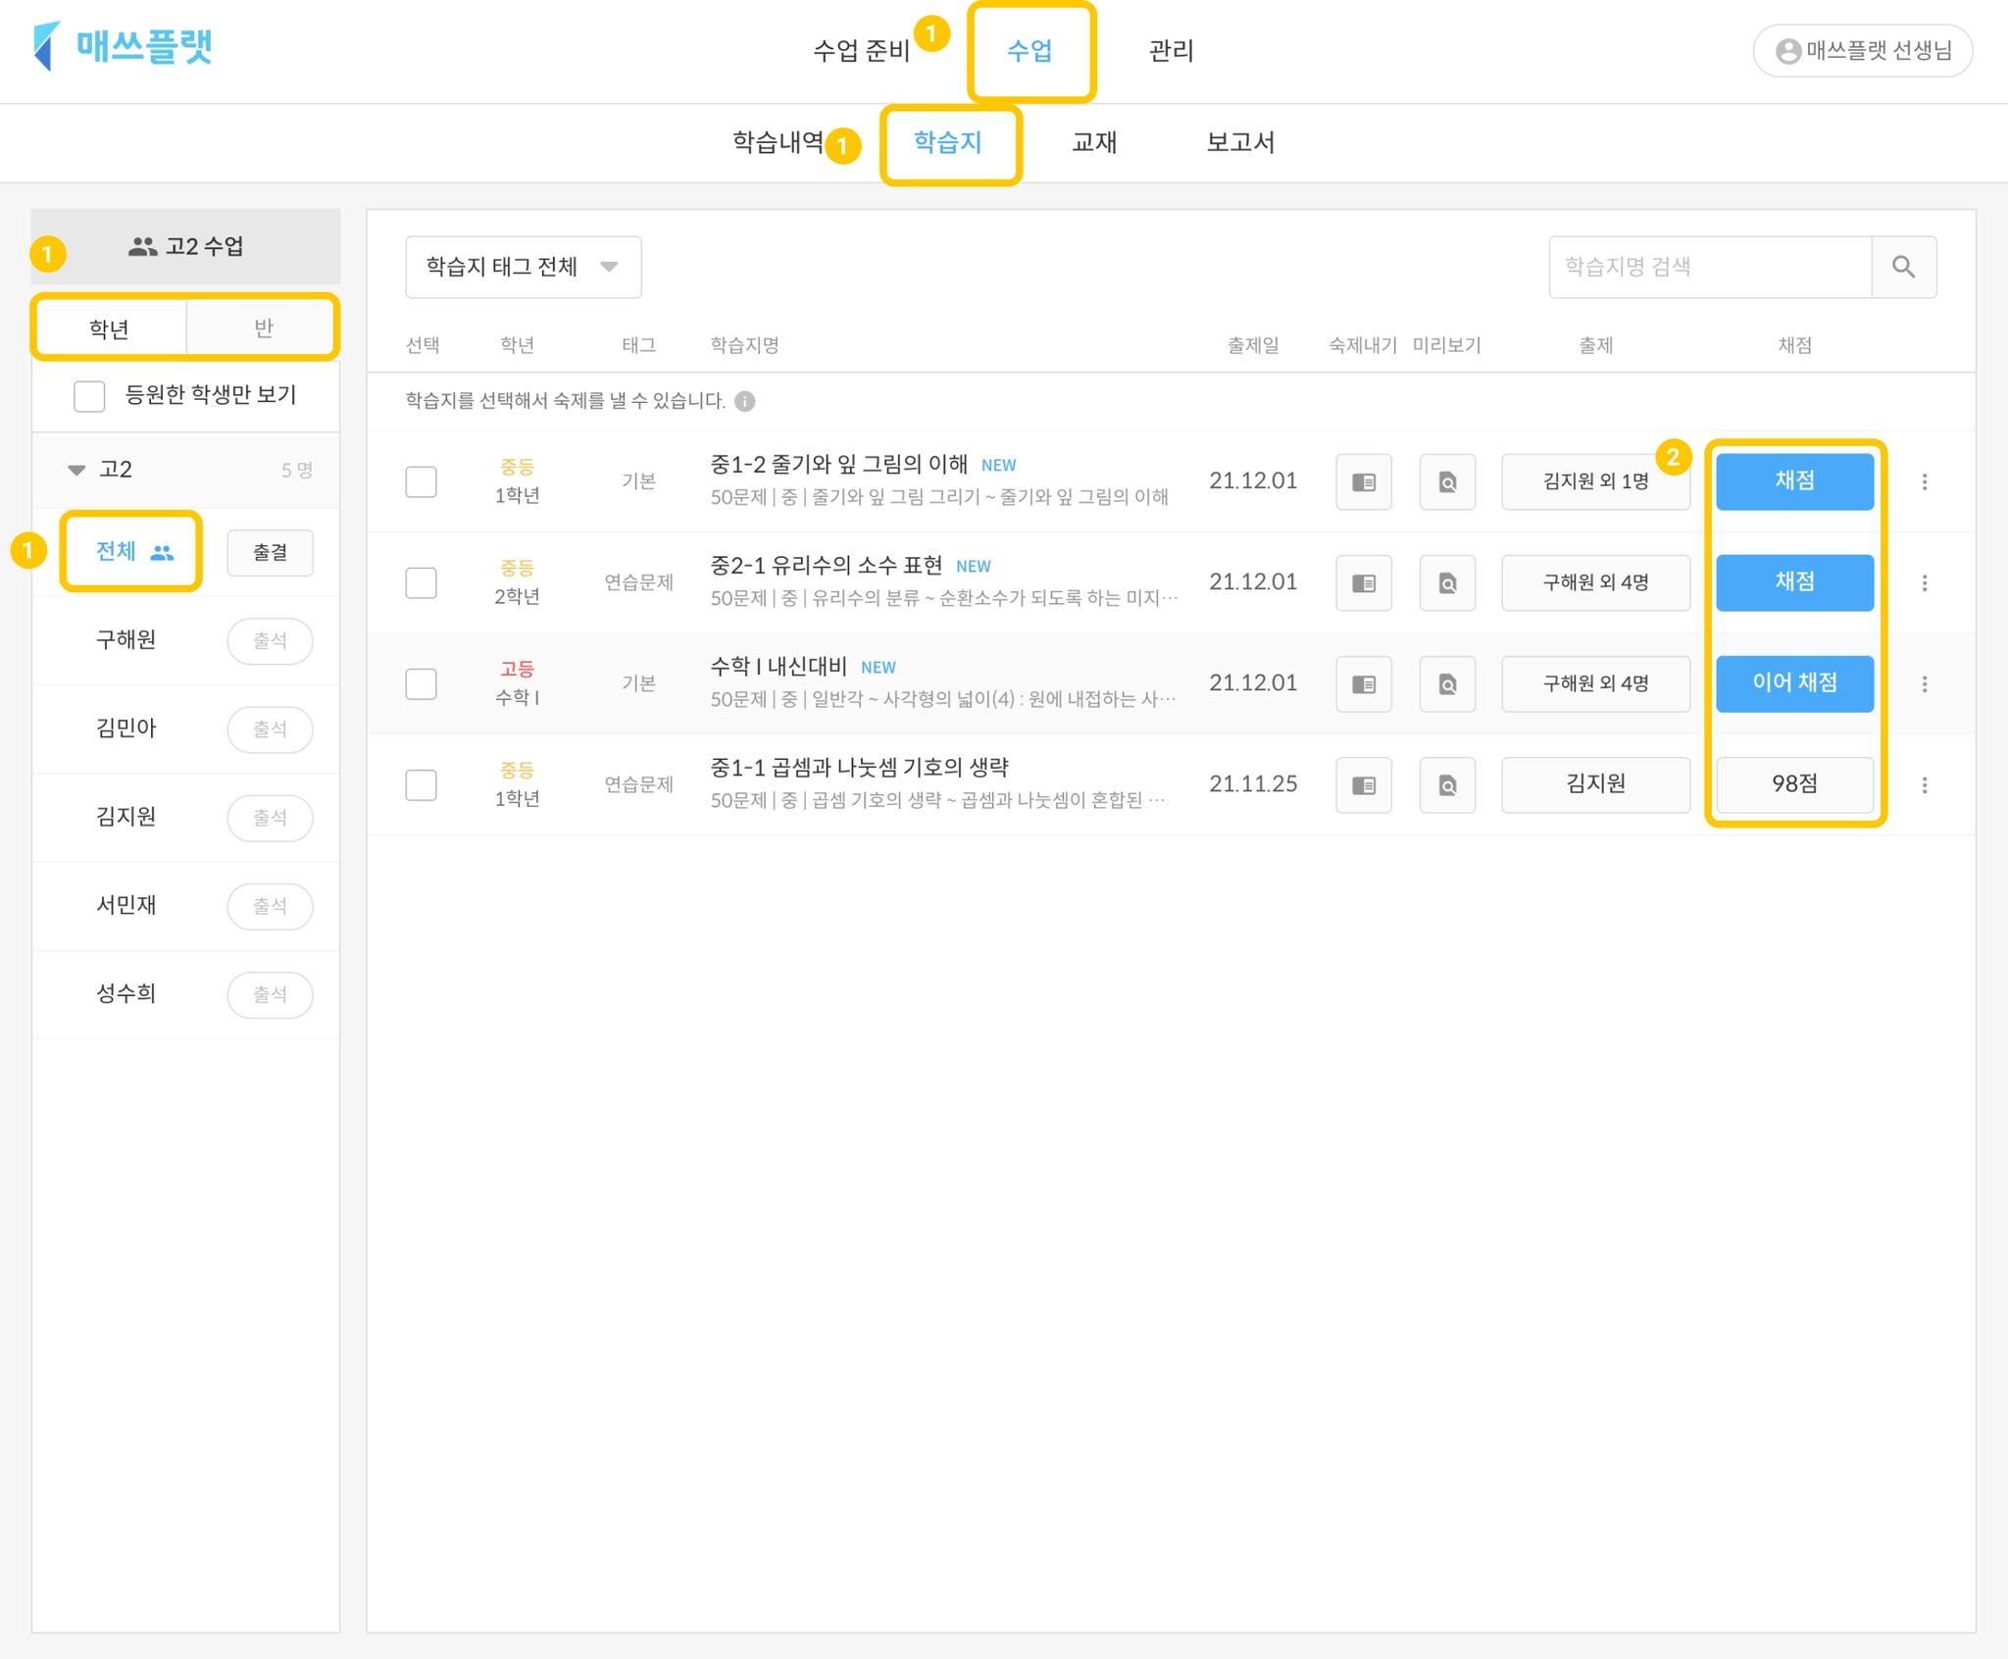The image size is (2008, 1659).
Task: Click the 학습지명 검색 input field
Action: (x=1709, y=267)
